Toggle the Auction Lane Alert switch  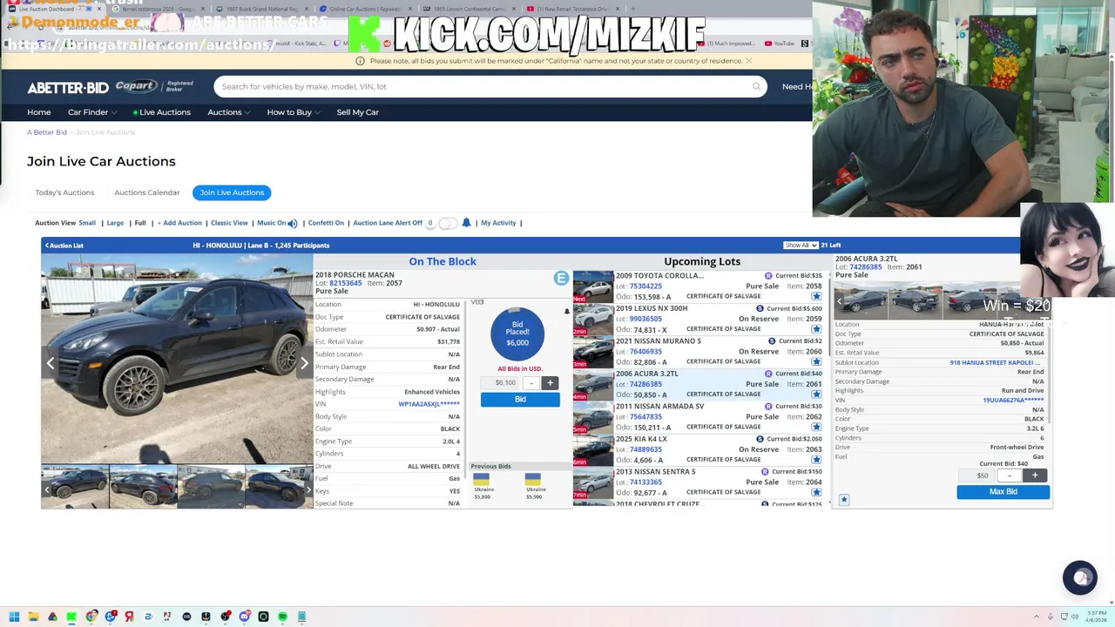pyautogui.click(x=446, y=223)
